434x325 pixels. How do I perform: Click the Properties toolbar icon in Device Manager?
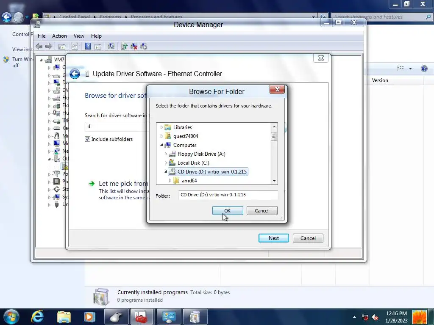click(75, 47)
